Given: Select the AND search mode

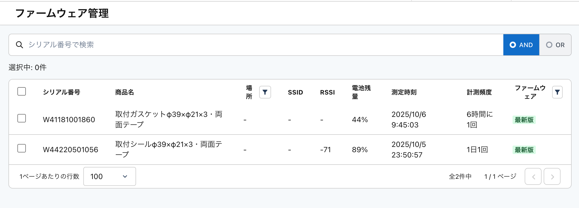Looking at the screenshot, I should tap(521, 45).
